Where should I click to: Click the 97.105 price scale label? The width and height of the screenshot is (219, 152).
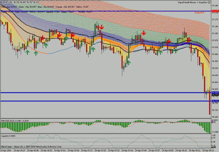[x=215, y=34]
